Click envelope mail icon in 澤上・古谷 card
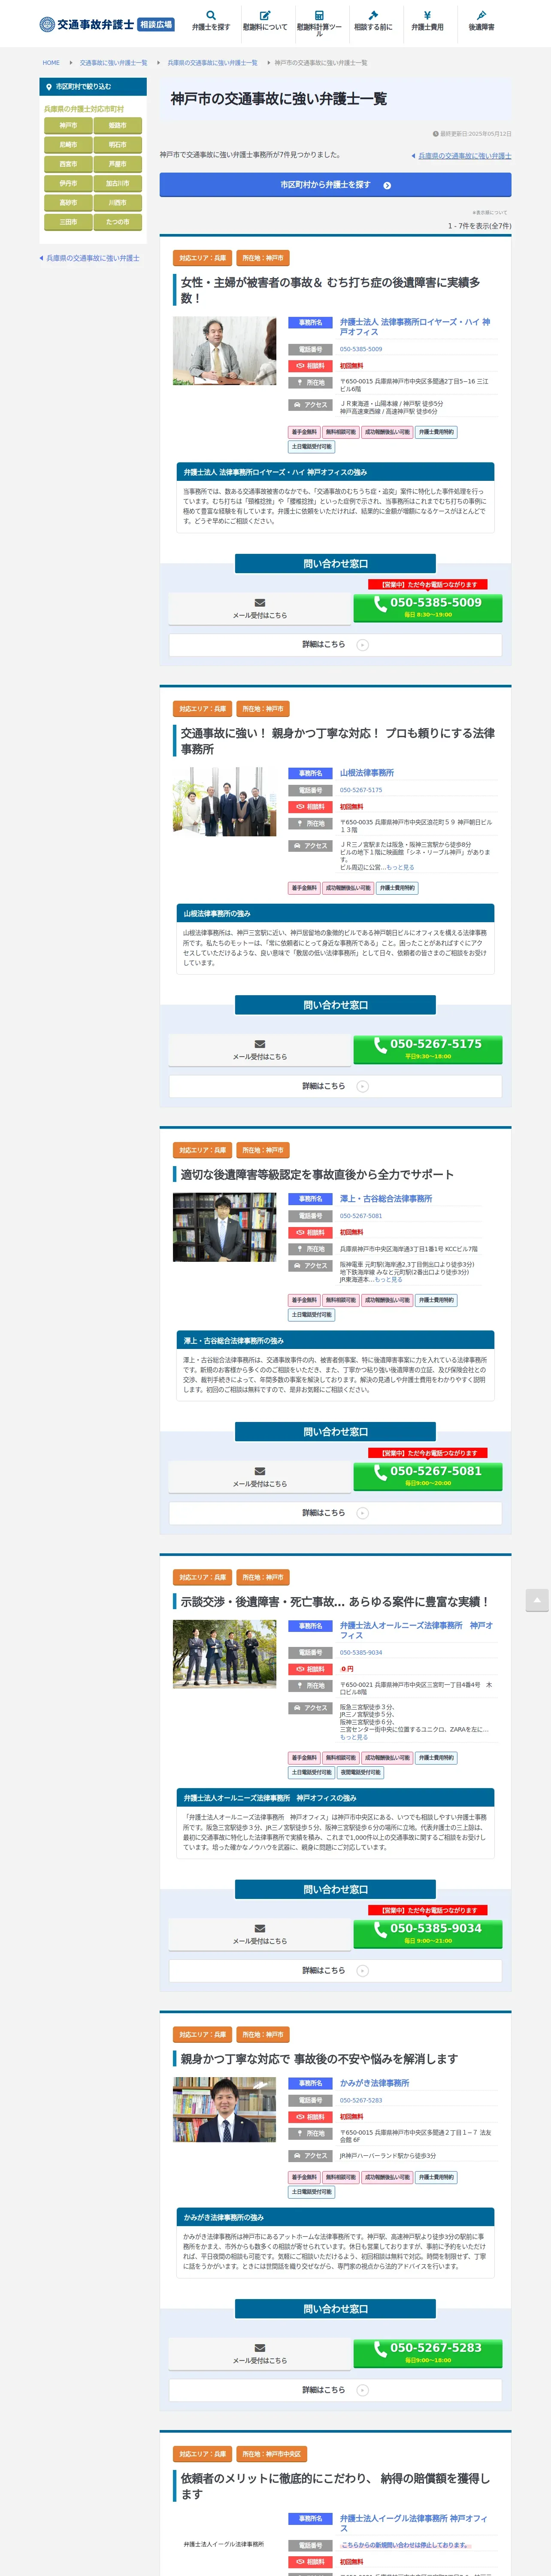Image resolution: width=551 pixels, height=2576 pixels. click(260, 1471)
